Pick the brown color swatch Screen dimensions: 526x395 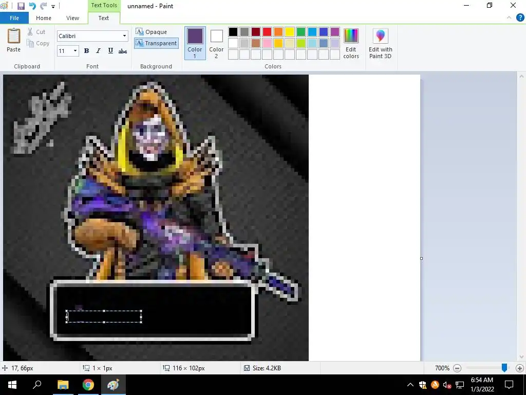coord(256,43)
